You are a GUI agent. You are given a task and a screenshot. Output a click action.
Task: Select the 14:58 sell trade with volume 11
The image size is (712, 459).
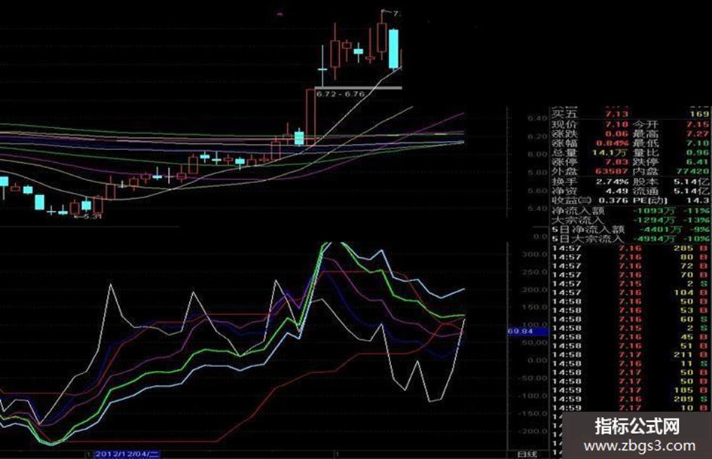(x=631, y=363)
